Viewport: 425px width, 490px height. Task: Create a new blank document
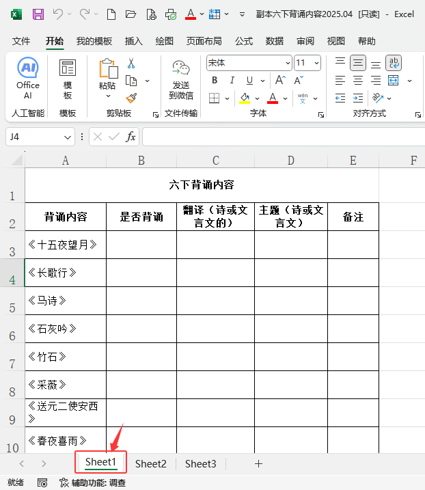(x=111, y=14)
